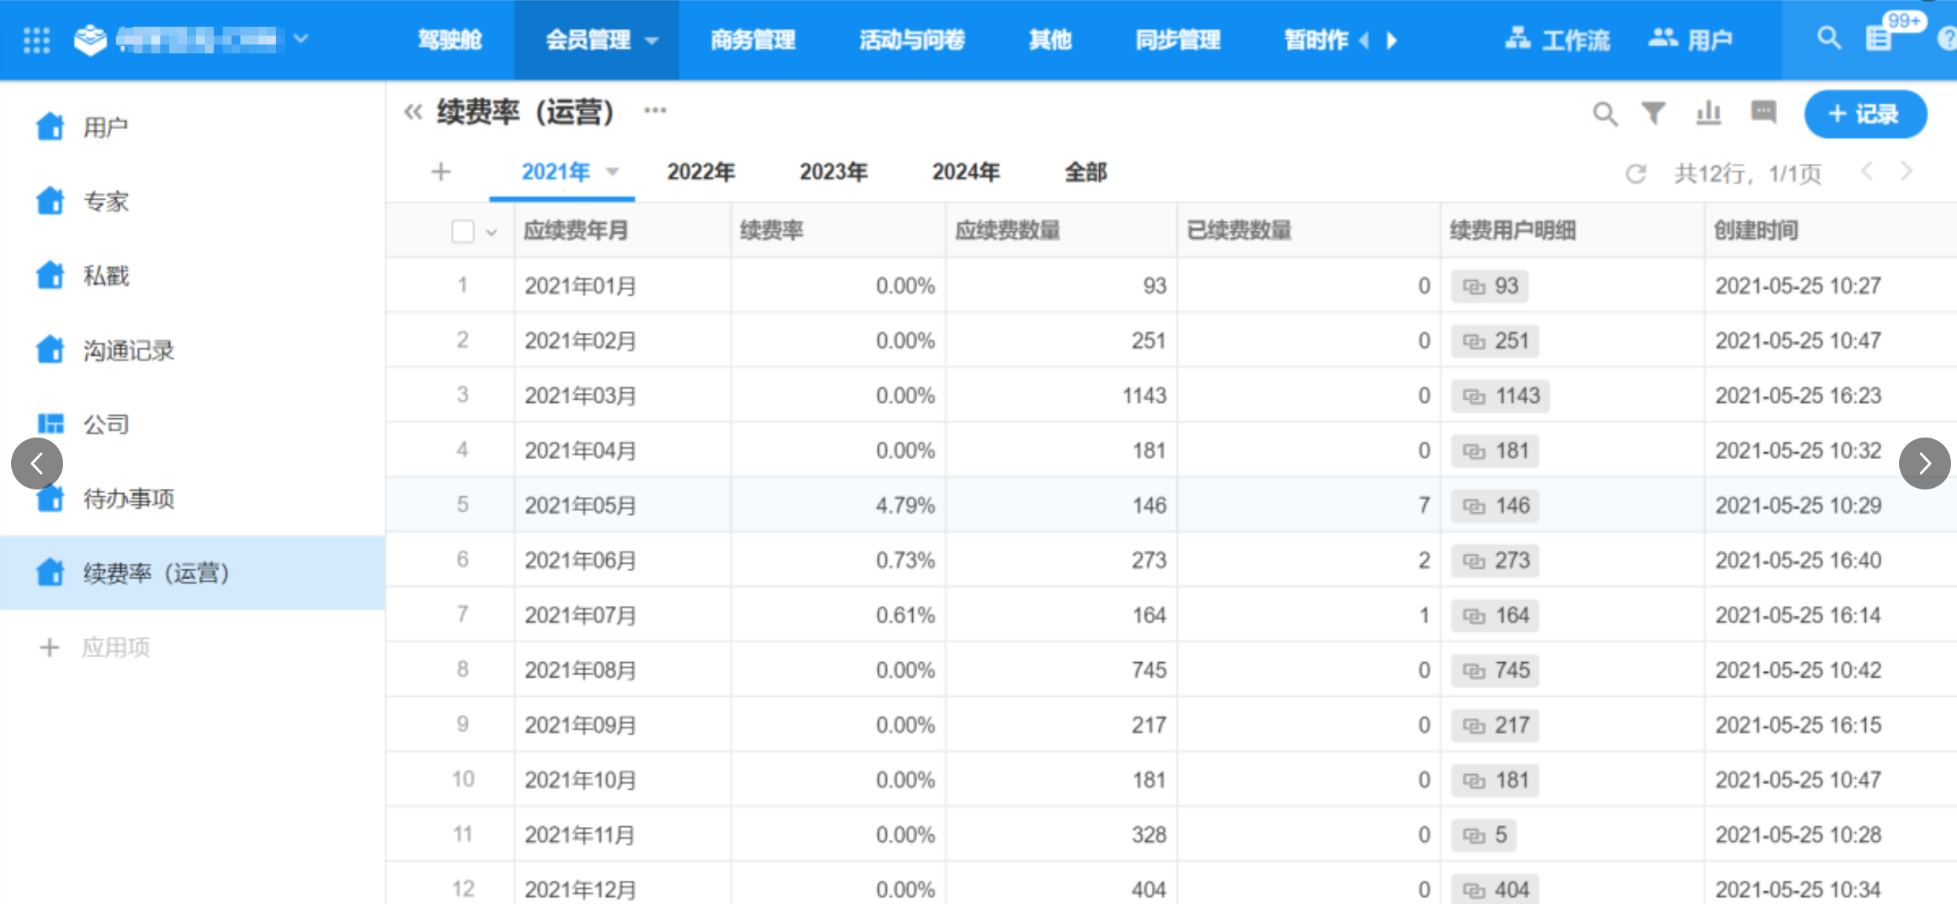Screen dimensions: 1957x904
Task: Open the 其他 section
Action: [1049, 39]
